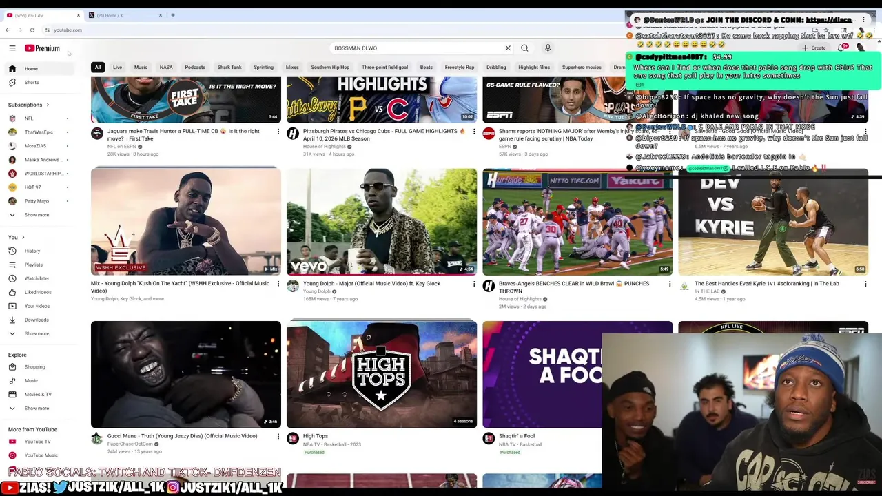Viewport: 882px width, 496px height.
Task: Start voice search with microphone icon
Action: tap(548, 48)
